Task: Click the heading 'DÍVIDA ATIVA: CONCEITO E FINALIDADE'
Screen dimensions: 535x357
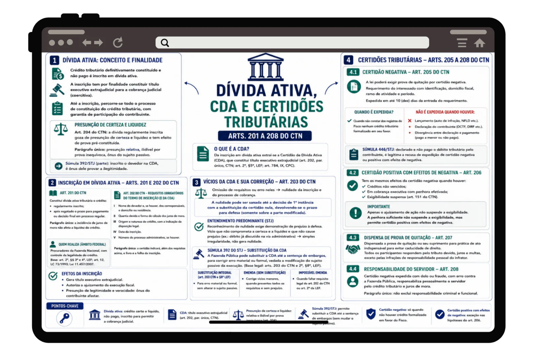Action: tap(113, 60)
